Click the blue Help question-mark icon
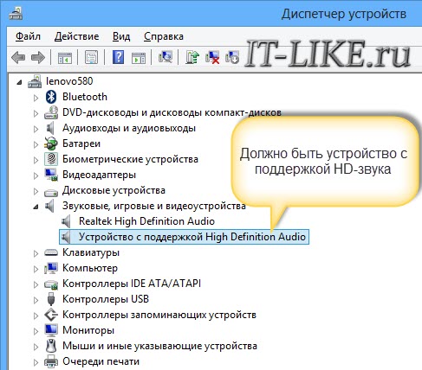The width and height of the screenshot is (422, 370). [119, 57]
